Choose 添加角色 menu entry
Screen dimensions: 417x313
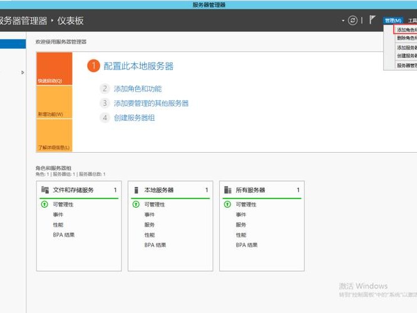(406, 30)
